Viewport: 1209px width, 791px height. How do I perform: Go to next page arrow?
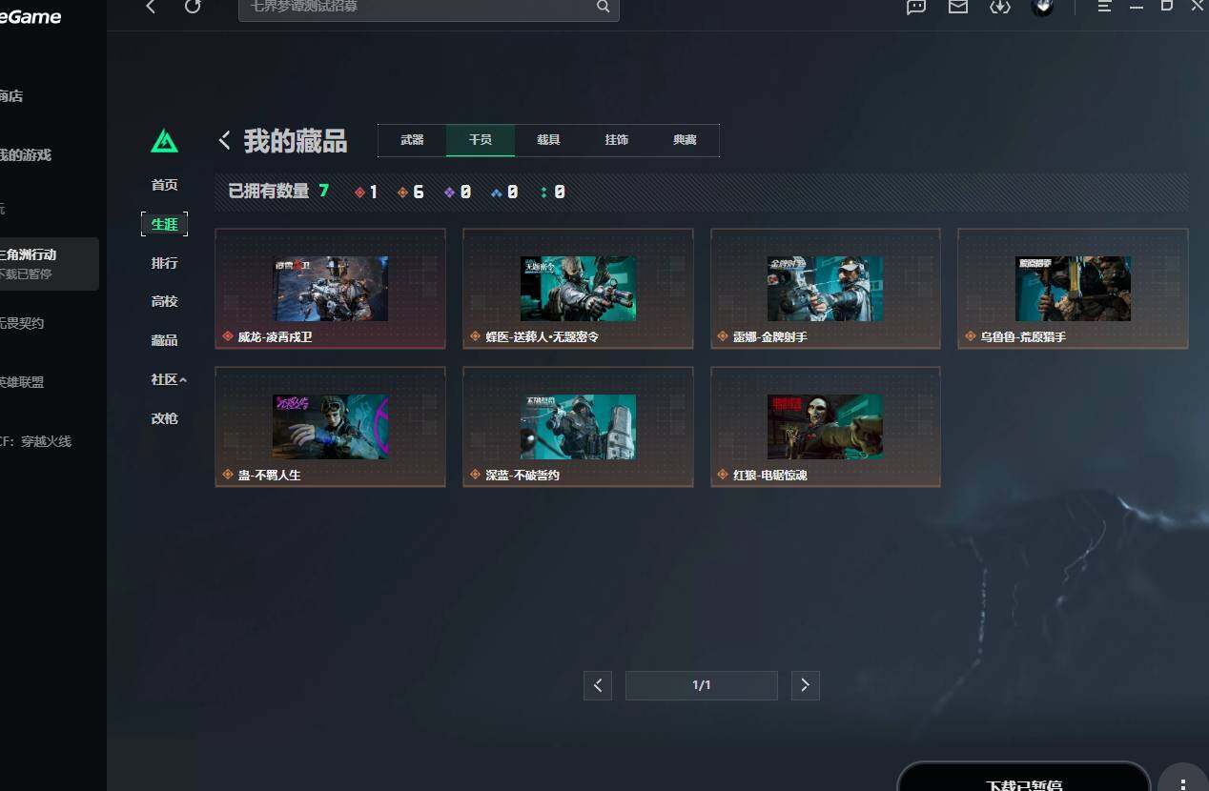(806, 685)
